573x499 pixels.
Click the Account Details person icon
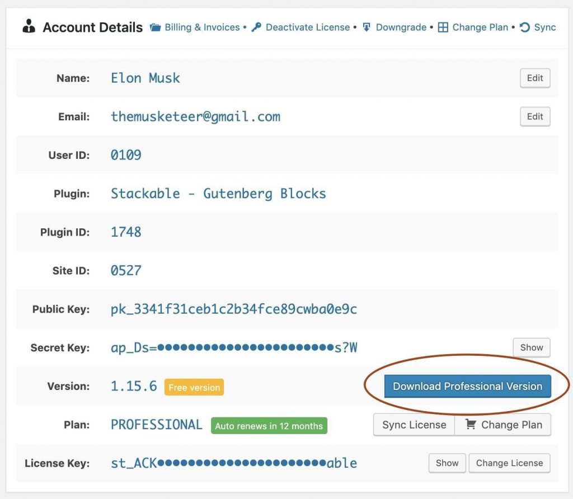click(29, 26)
